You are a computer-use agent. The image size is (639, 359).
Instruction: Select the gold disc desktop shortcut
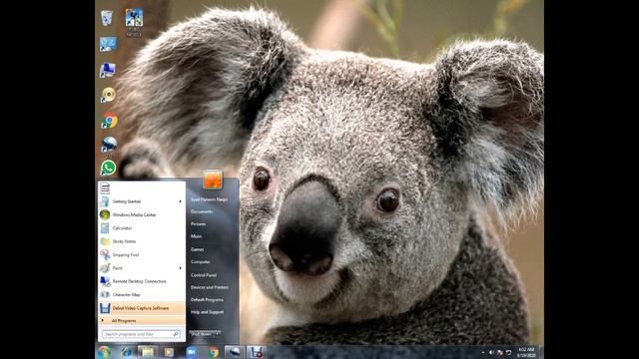tap(109, 95)
